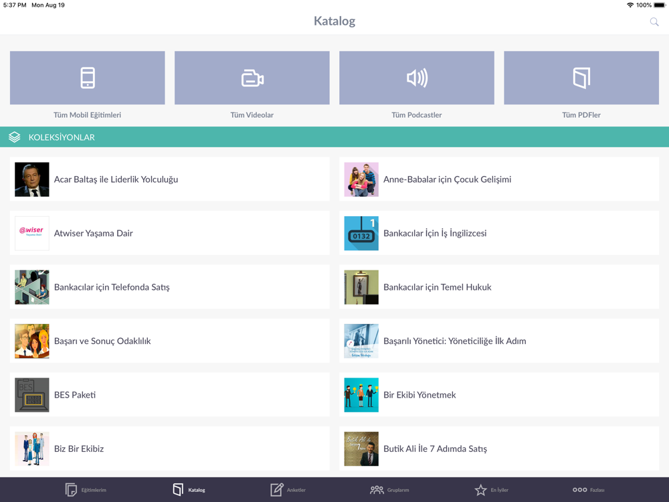Switch to the Anketler tab label
The width and height of the screenshot is (669, 502).
point(296,490)
